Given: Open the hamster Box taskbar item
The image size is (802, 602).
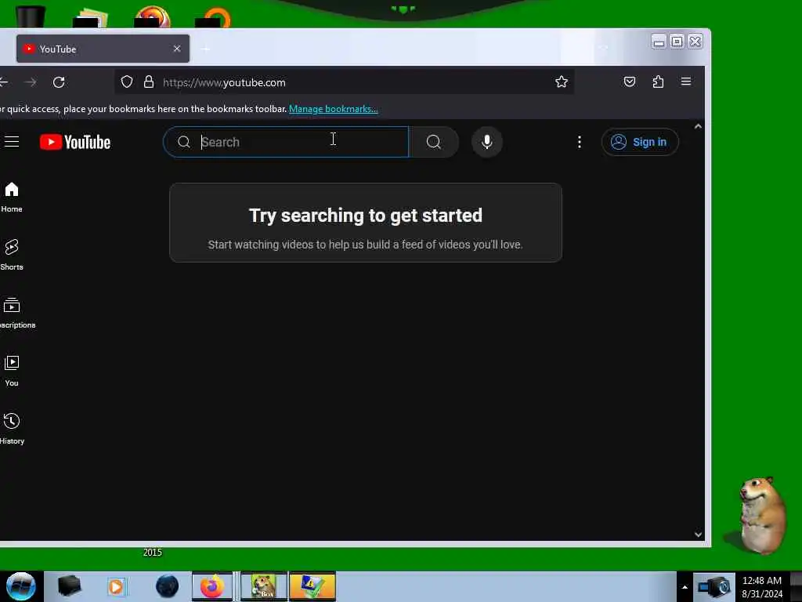Looking at the screenshot, I should click(263, 586).
